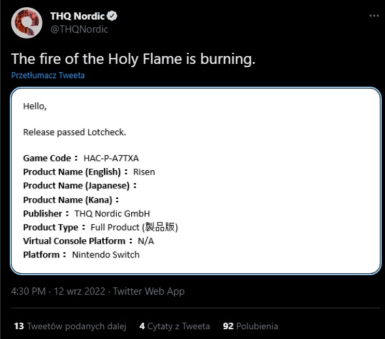The width and height of the screenshot is (385, 339).
Task: Click the 'Hello,' greeting in the attached image
Action: click(35, 106)
